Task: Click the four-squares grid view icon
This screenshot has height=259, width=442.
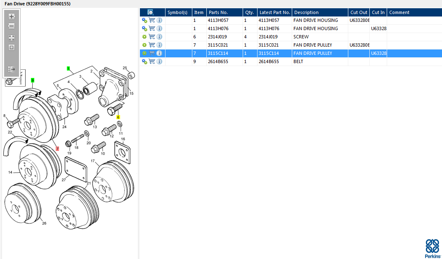Action: tap(12, 38)
